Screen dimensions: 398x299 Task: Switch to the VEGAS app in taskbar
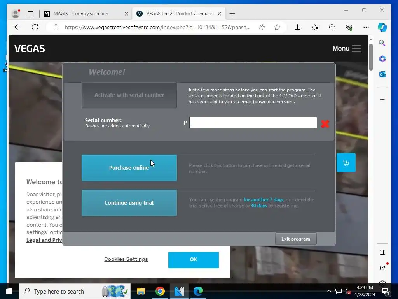coord(179,291)
